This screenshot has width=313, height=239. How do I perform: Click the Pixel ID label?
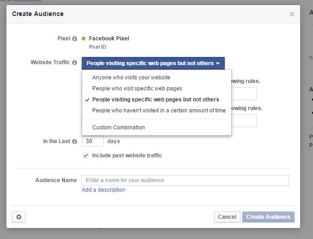(x=98, y=47)
